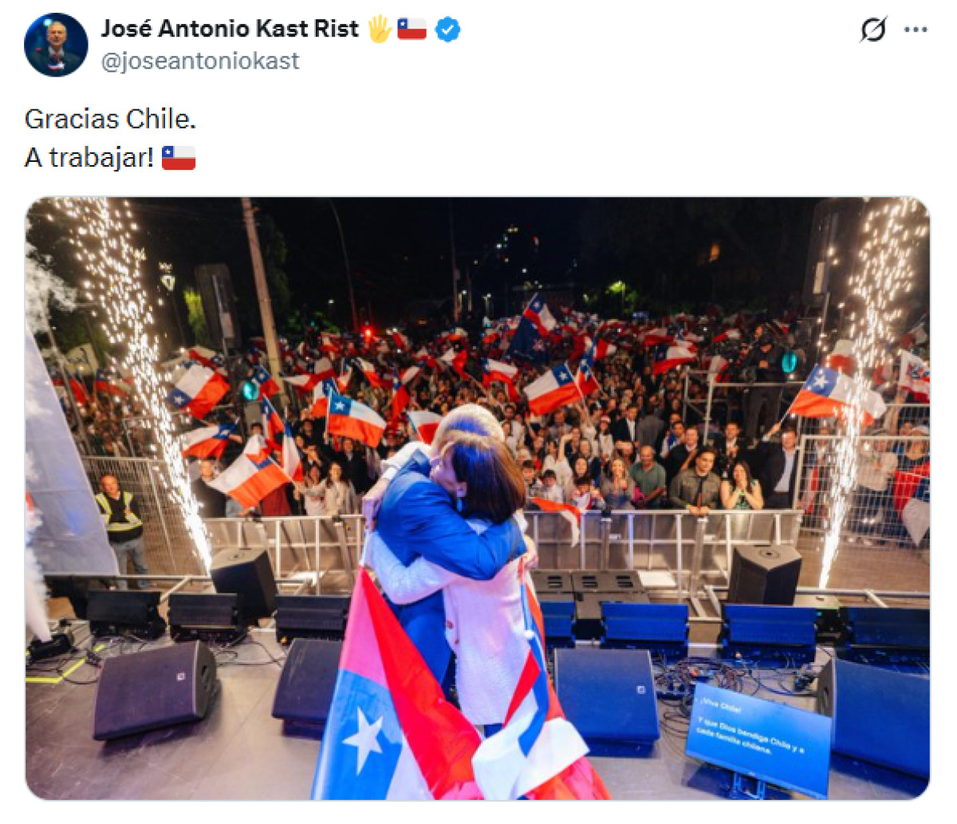Click the raised hand emoji beside the name

pyautogui.click(x=379, y=30)
